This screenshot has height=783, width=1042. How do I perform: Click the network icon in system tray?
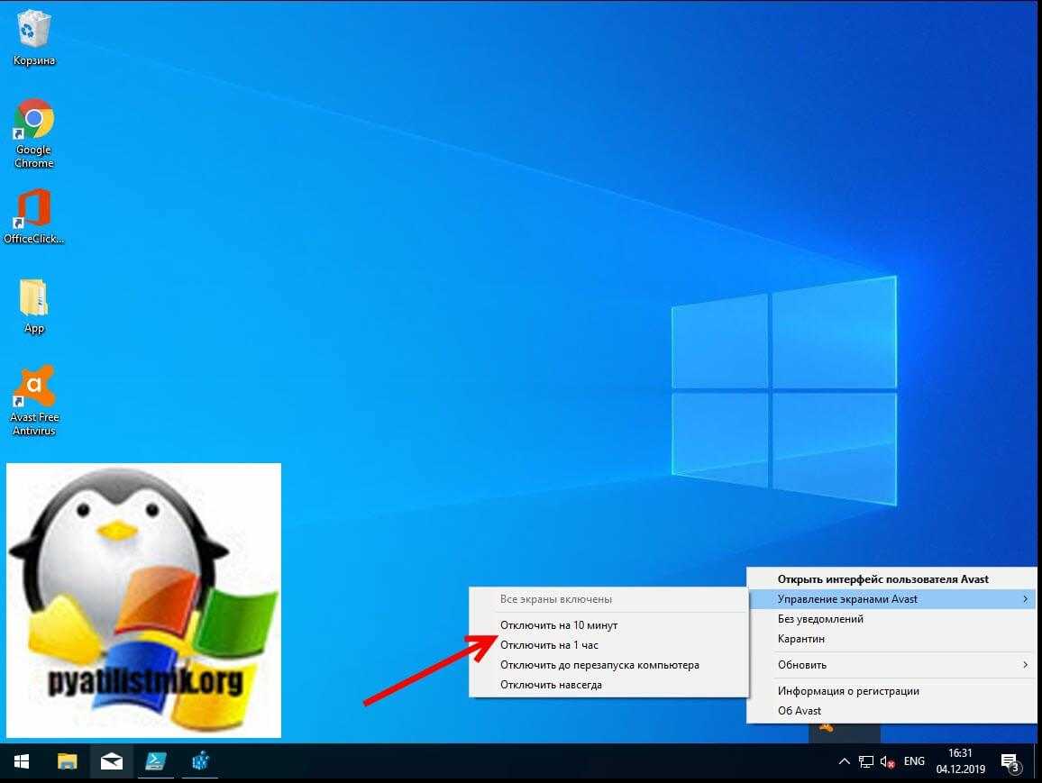coord(866,762)
